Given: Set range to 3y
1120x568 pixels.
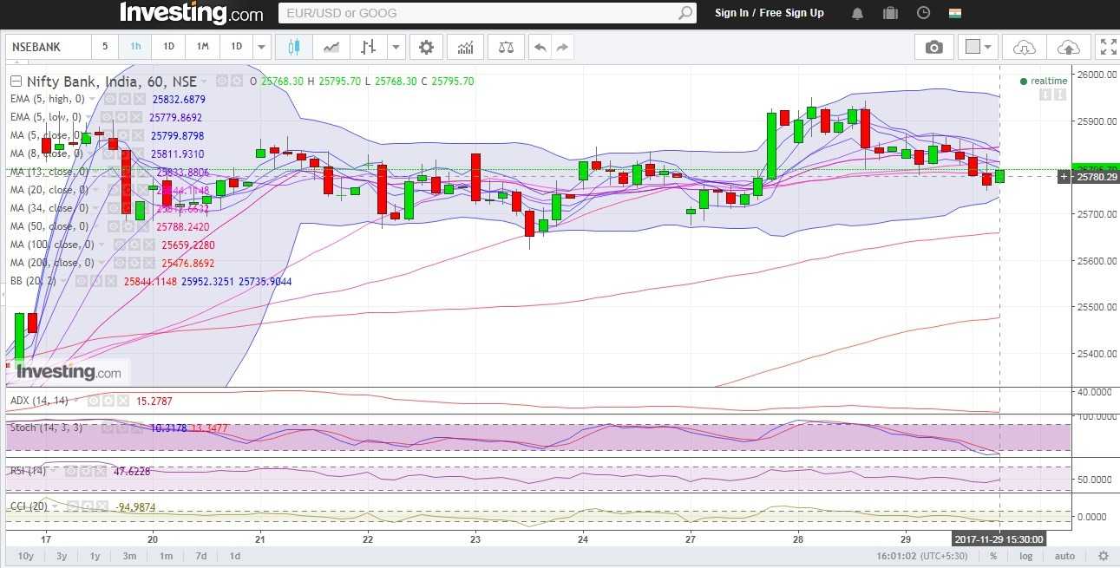Looking at the screenshot, I should [62, 556].
